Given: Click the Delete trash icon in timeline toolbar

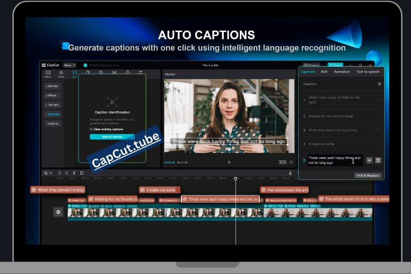Looking at the screenshot, I should pos(82,173).
